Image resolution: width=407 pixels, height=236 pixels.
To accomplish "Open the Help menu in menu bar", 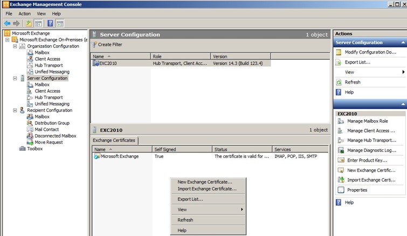I will coord(56,14).
